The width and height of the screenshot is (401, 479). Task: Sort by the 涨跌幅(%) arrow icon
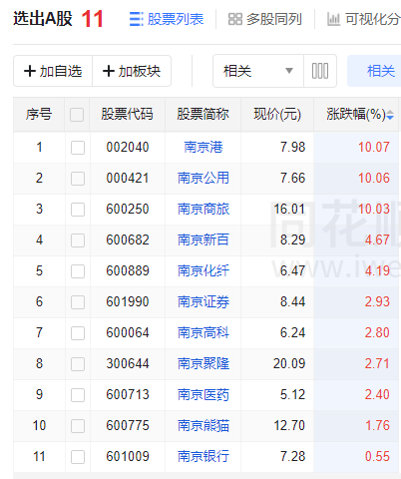(390, 115)
